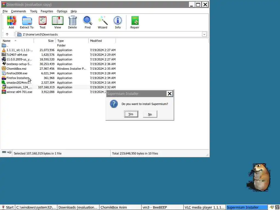Viewport: 280px width, 210px height.
Task: Click the parent folder '..' icon
Action: point(4,45)
